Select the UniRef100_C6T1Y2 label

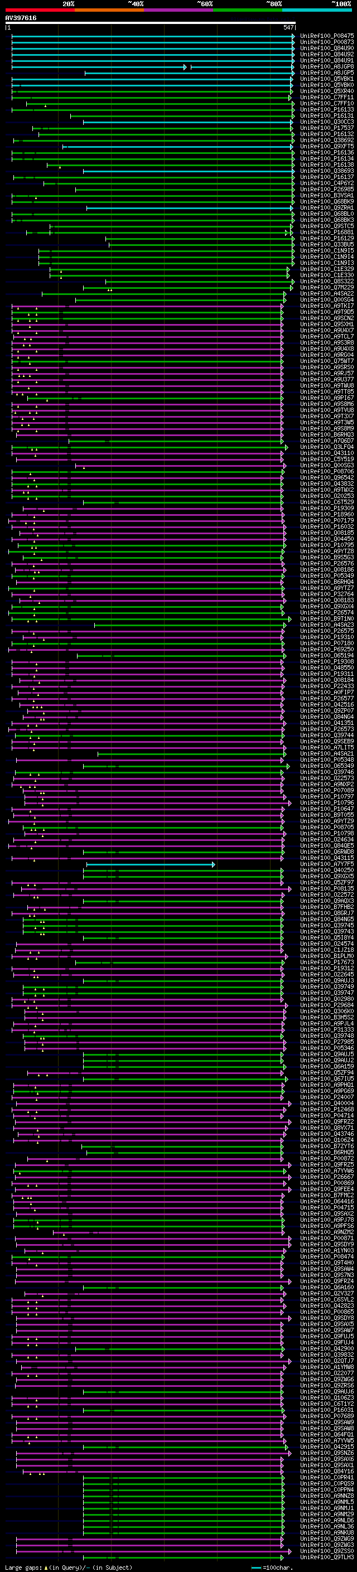tap(326, 1404)
